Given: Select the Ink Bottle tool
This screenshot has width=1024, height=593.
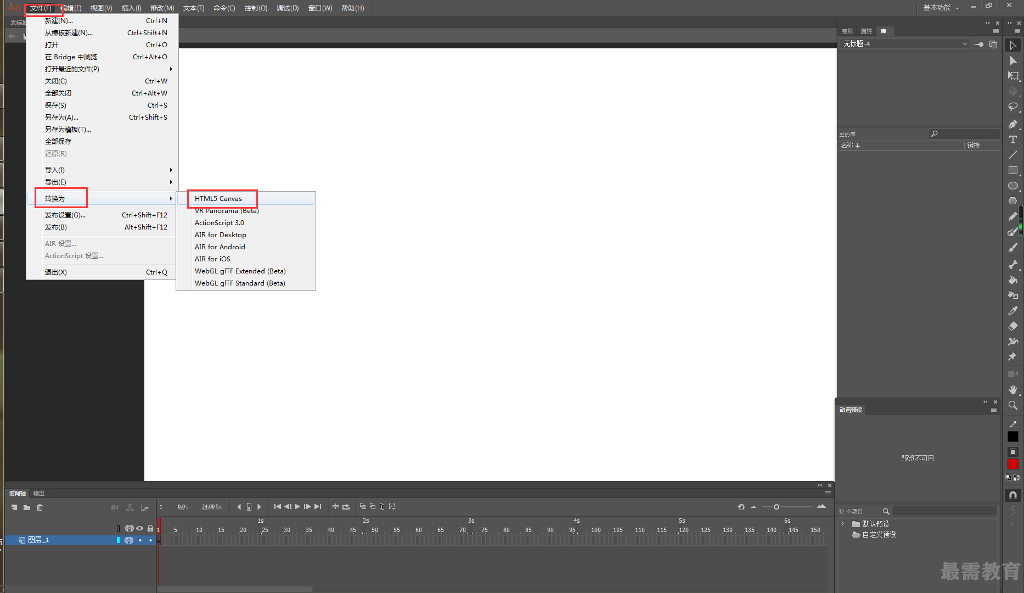Looking at the screenshot, I should coord(1013,295).
